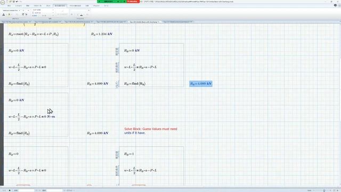This screenshot has height=192, width=341.
Task: Open the Resources ribbon tab
Action: [x=106, y=6]
